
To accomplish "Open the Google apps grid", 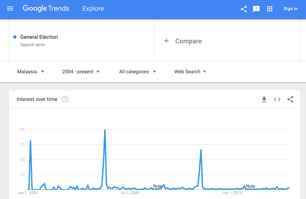I will (269, 9).
